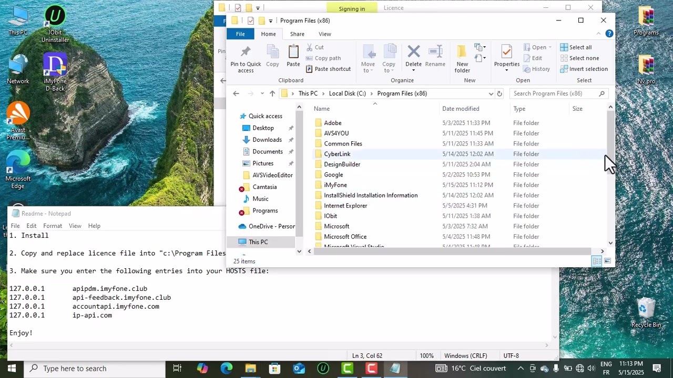Refresh the Program Files (x86) folder
The height and width of the screenshot is (378, 673).
click(x=499, y=93)
